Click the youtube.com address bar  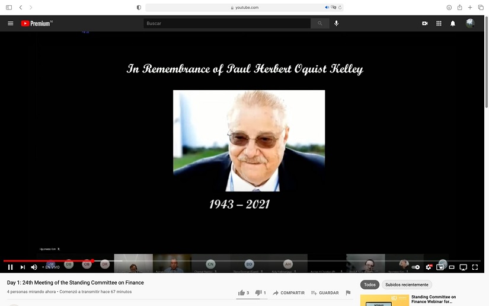[244, 8]
